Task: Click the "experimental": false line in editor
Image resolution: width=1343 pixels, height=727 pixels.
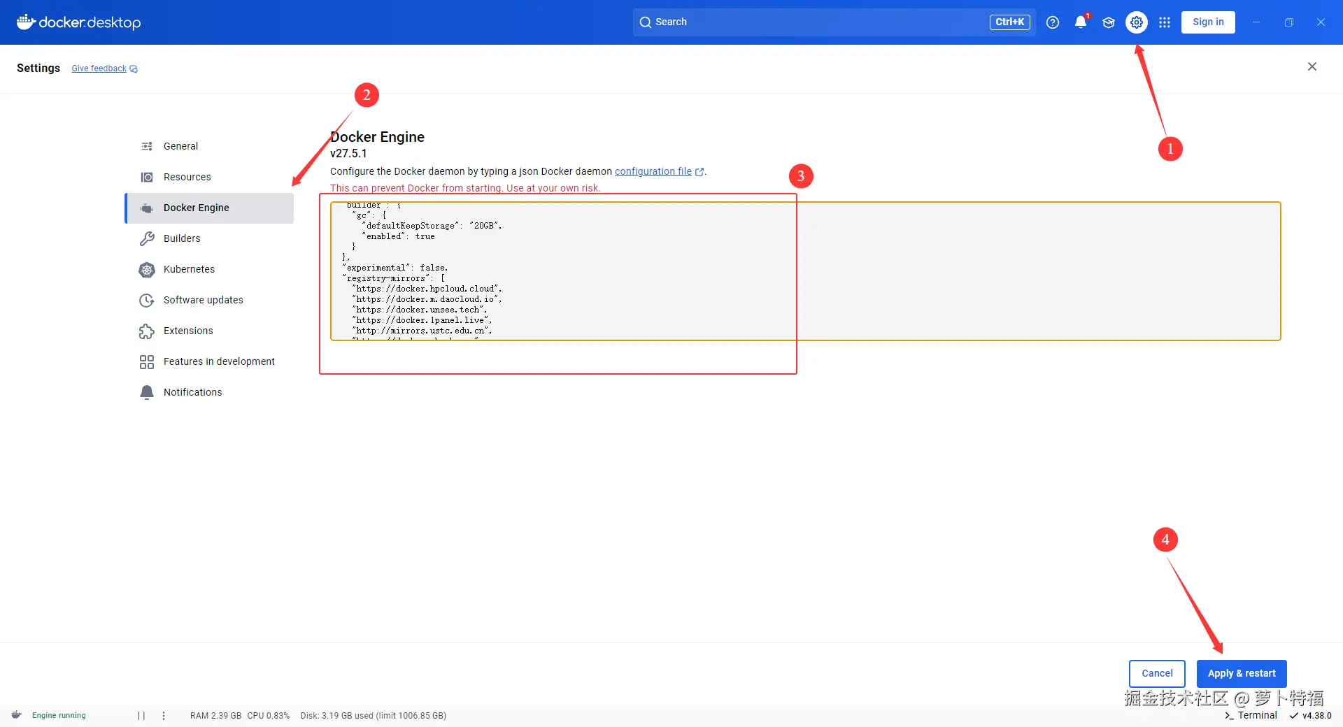Action: pos(395,268)
